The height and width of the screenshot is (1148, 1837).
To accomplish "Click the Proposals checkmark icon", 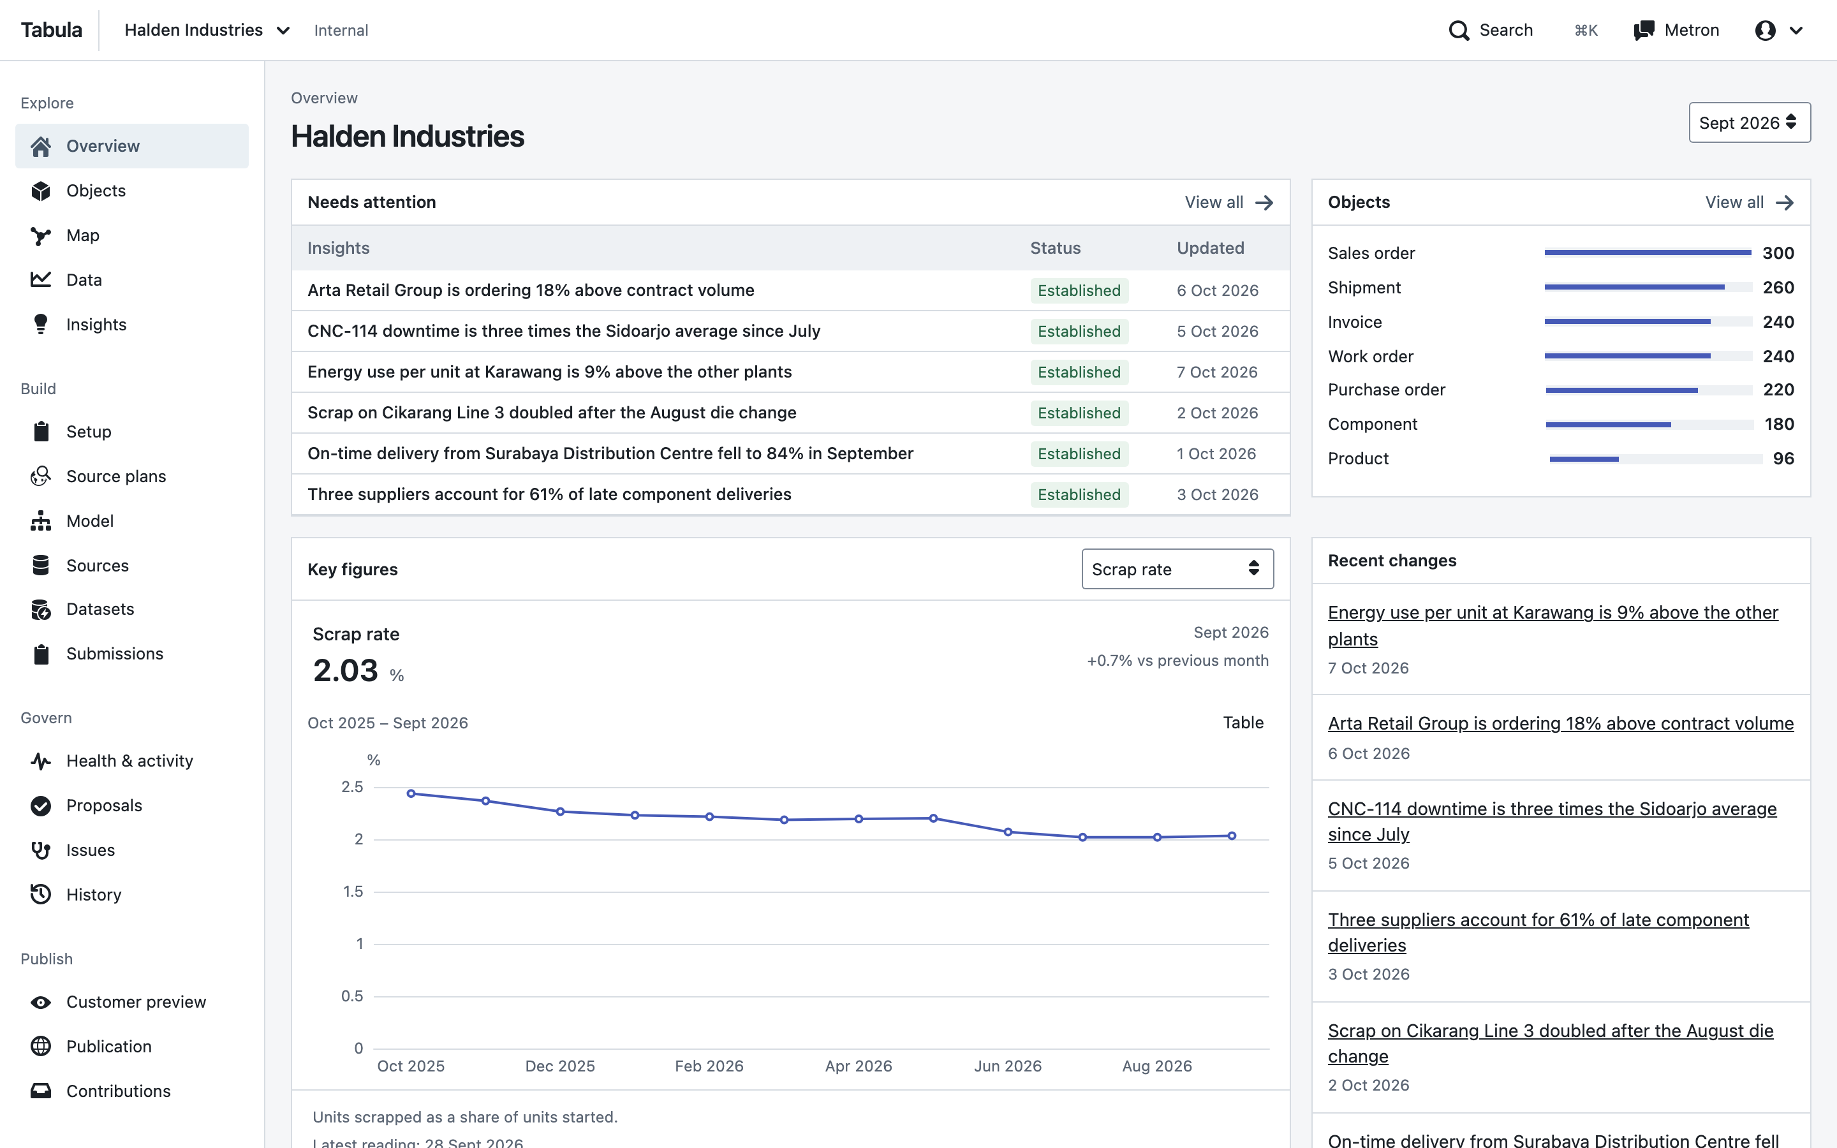I will [41, 806].
